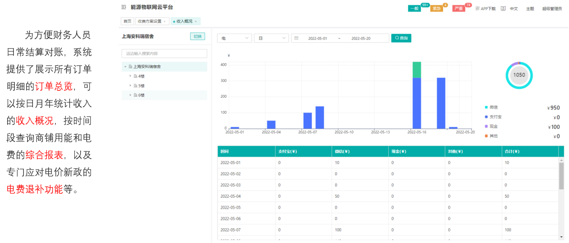Toggle 微信 legend item in chart

pyautogui.click(x=493, y=107)
